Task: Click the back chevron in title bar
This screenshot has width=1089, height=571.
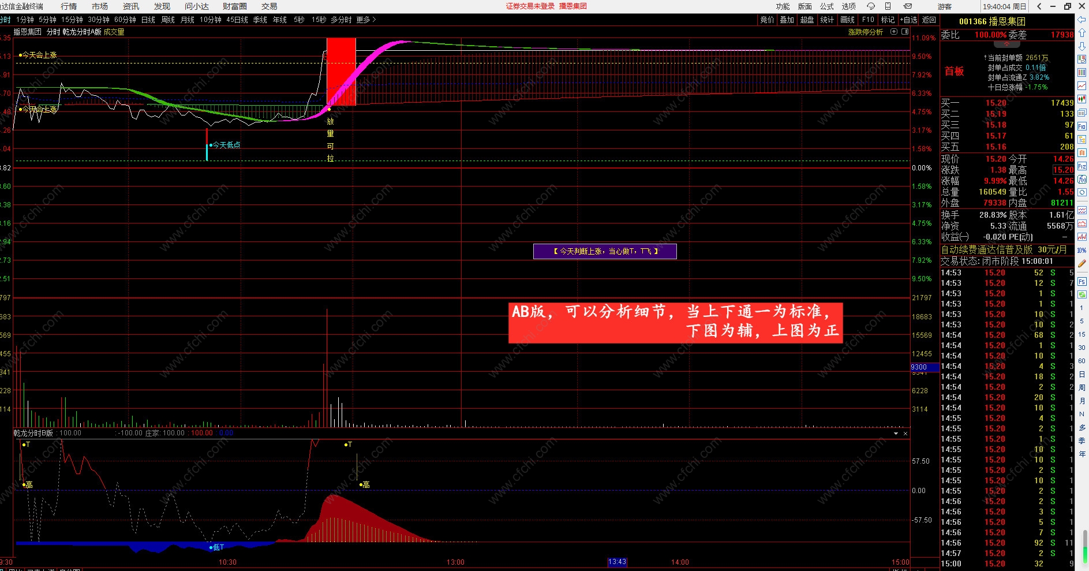Action: (x=1039, y=6)
